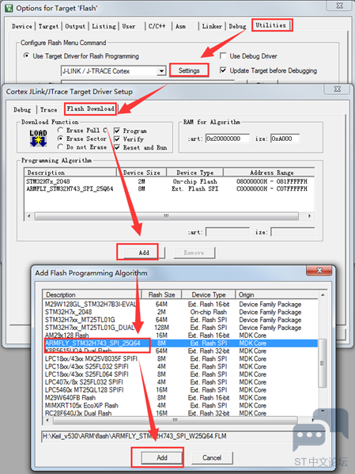Switch to the Listing tab
The width and height of the screenshot is (355, 474).
[x=104, y=26]
